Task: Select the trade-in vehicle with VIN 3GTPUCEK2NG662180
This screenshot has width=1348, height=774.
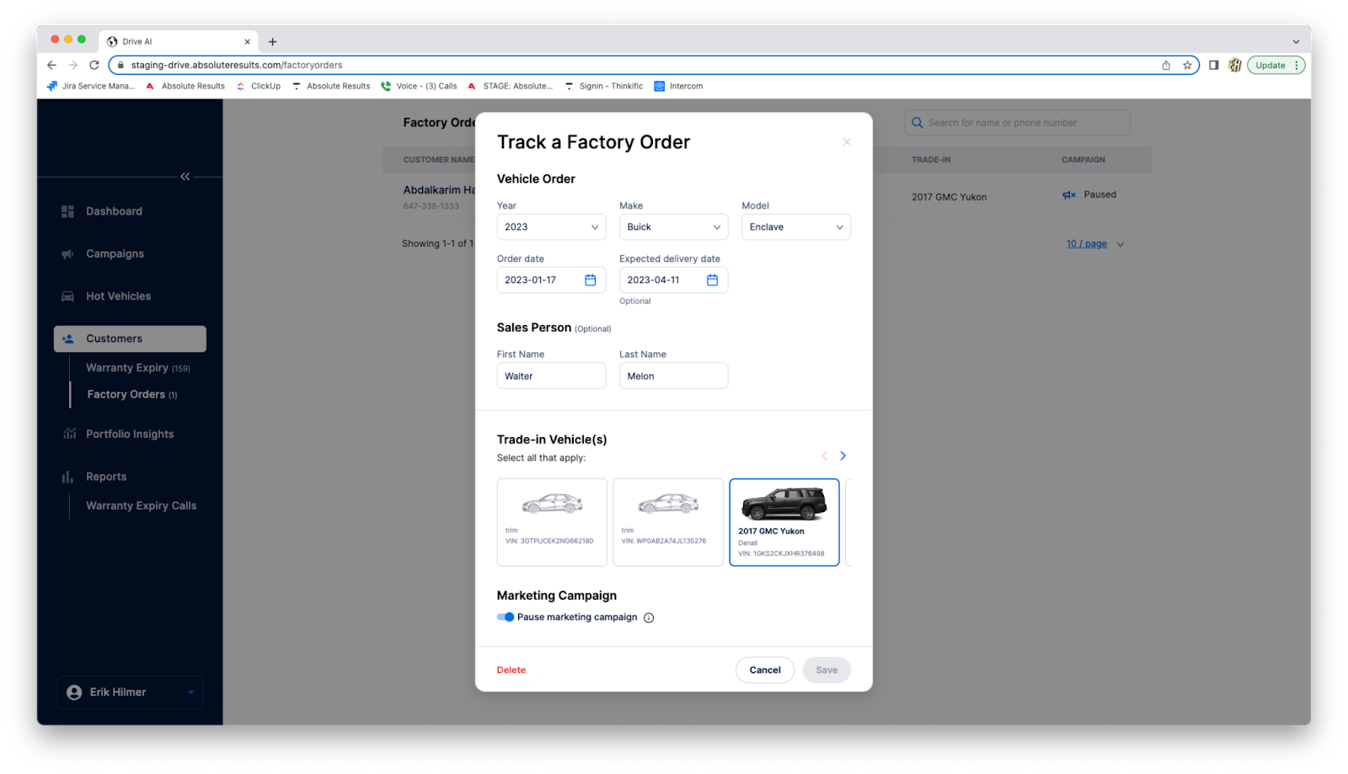Action: point(552,522)
